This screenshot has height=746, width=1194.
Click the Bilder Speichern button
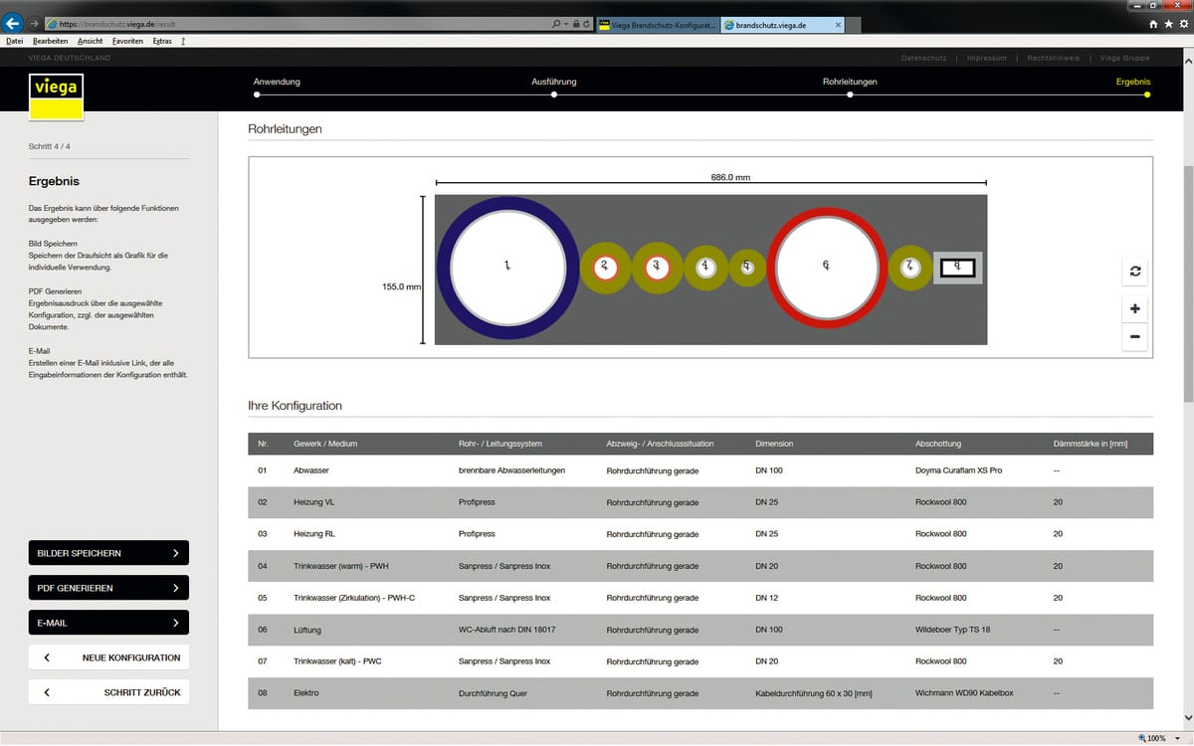(108, 552)
